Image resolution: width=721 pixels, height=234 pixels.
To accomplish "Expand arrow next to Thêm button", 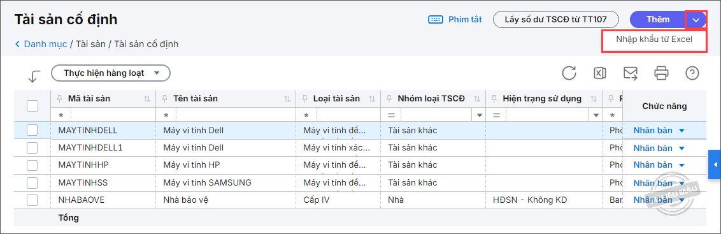I will [696, 20].
